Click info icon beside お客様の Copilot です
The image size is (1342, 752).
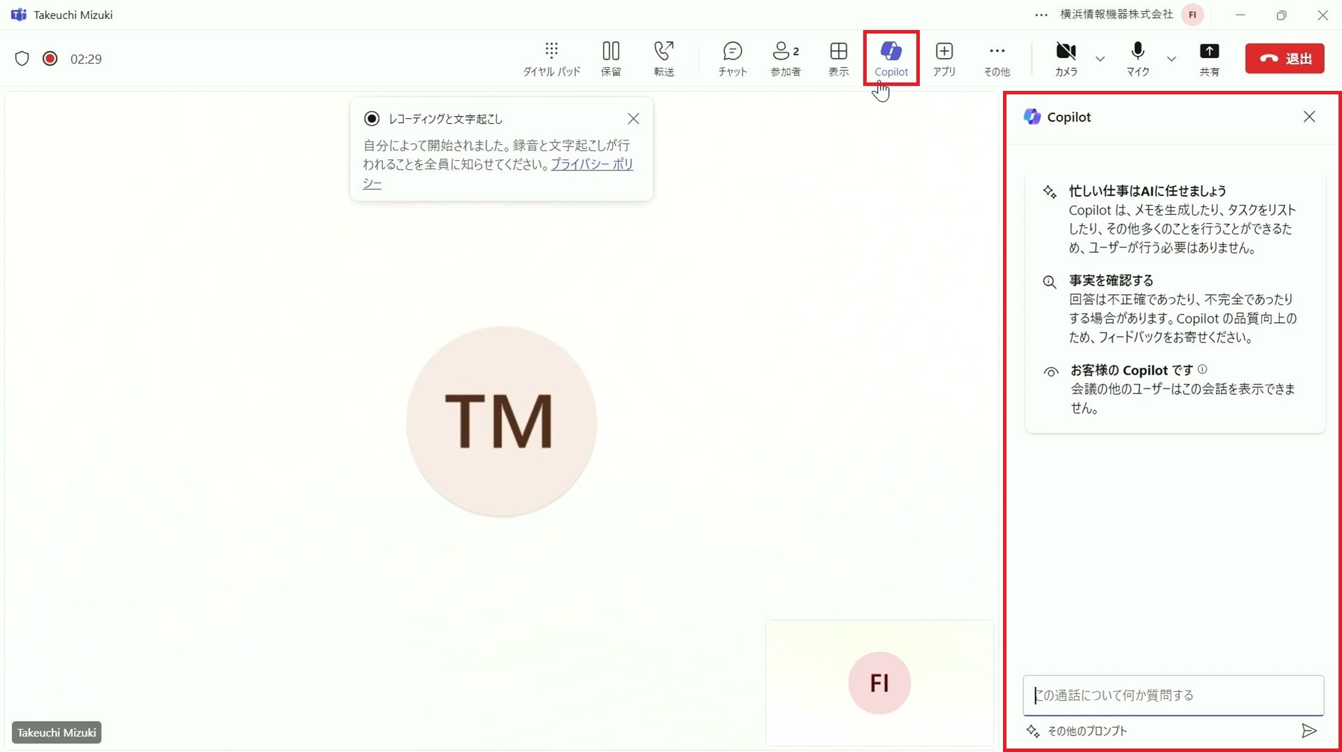1202,369
